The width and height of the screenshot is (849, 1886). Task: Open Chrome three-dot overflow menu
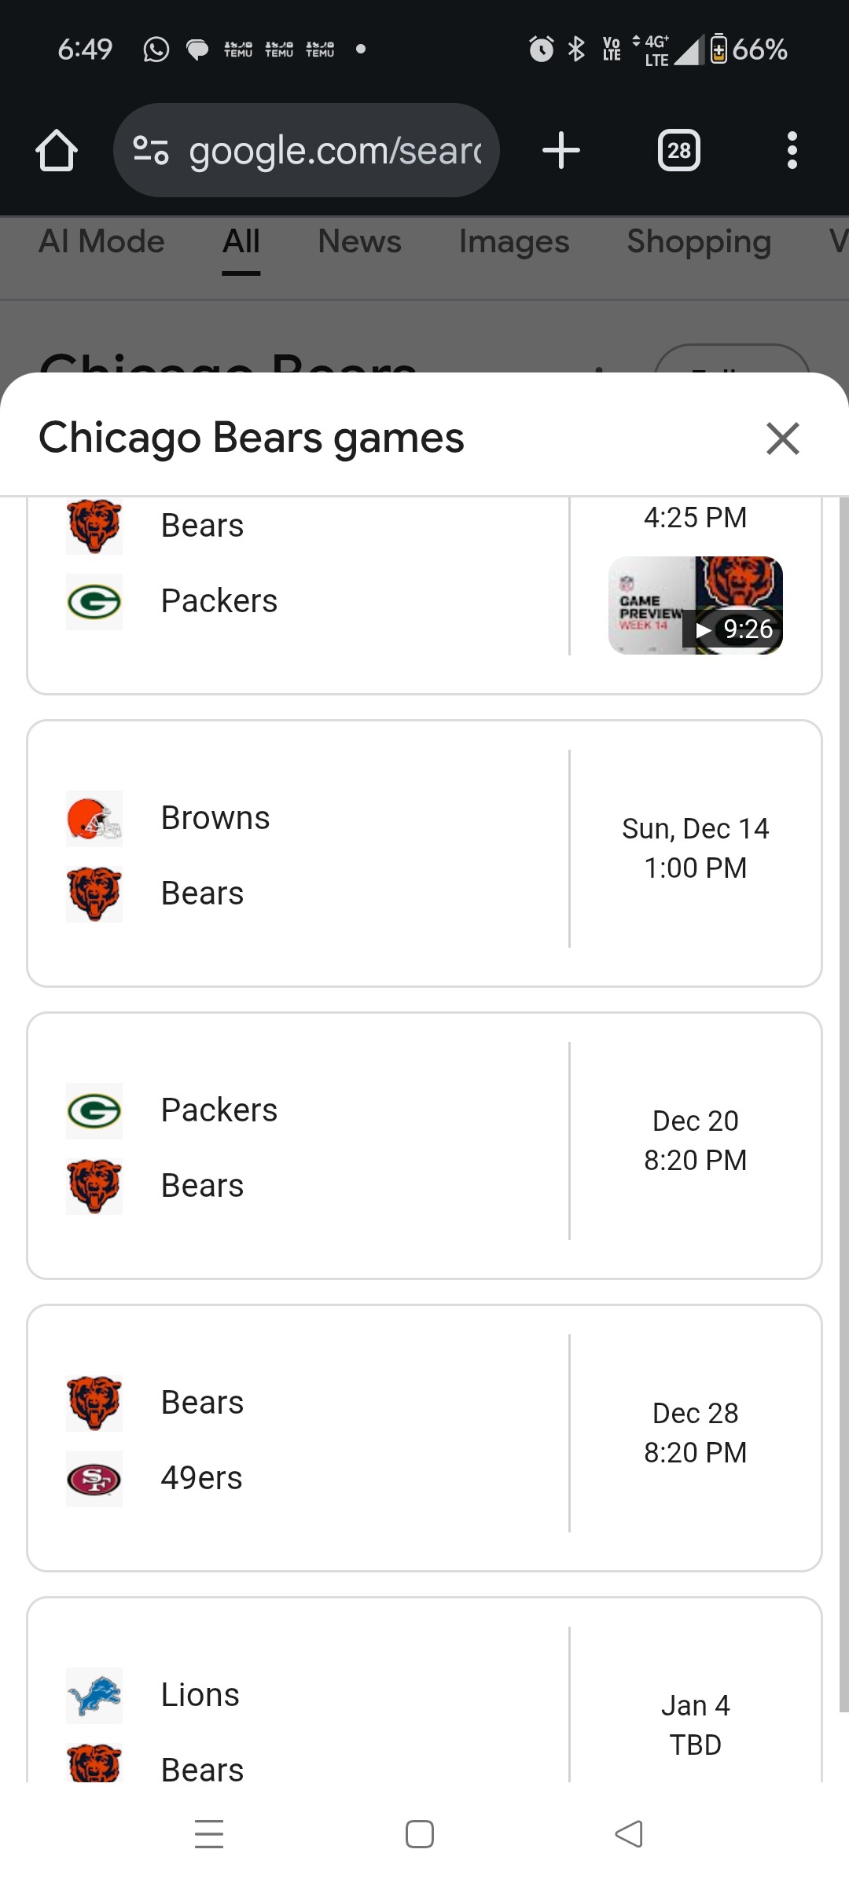point(792,150)
